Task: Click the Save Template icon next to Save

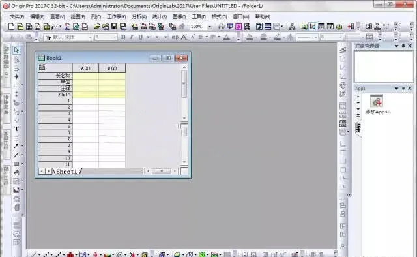Action: point(123,27)
